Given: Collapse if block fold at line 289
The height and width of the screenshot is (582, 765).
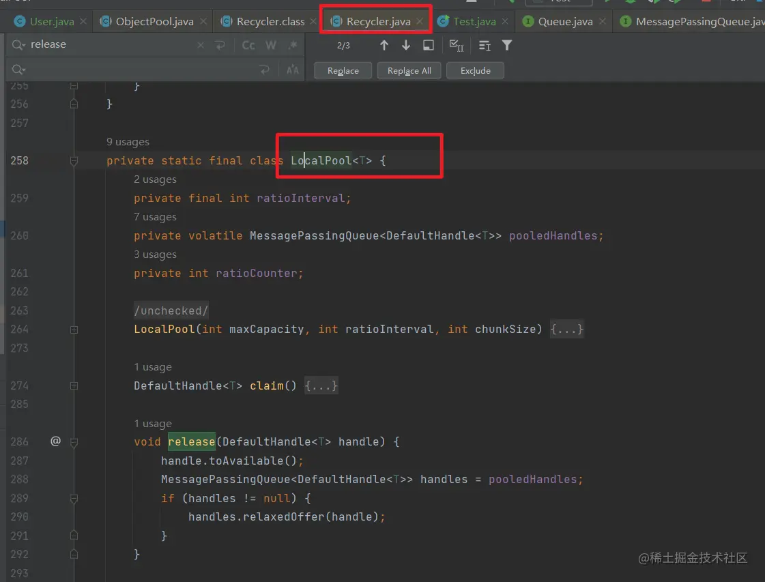Looking at the screenshot, I should pos(74,499).
